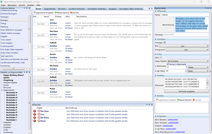
Task: Collapse the Gegenstände tree node
Action: pyautogui.click(x=2, y=90)
